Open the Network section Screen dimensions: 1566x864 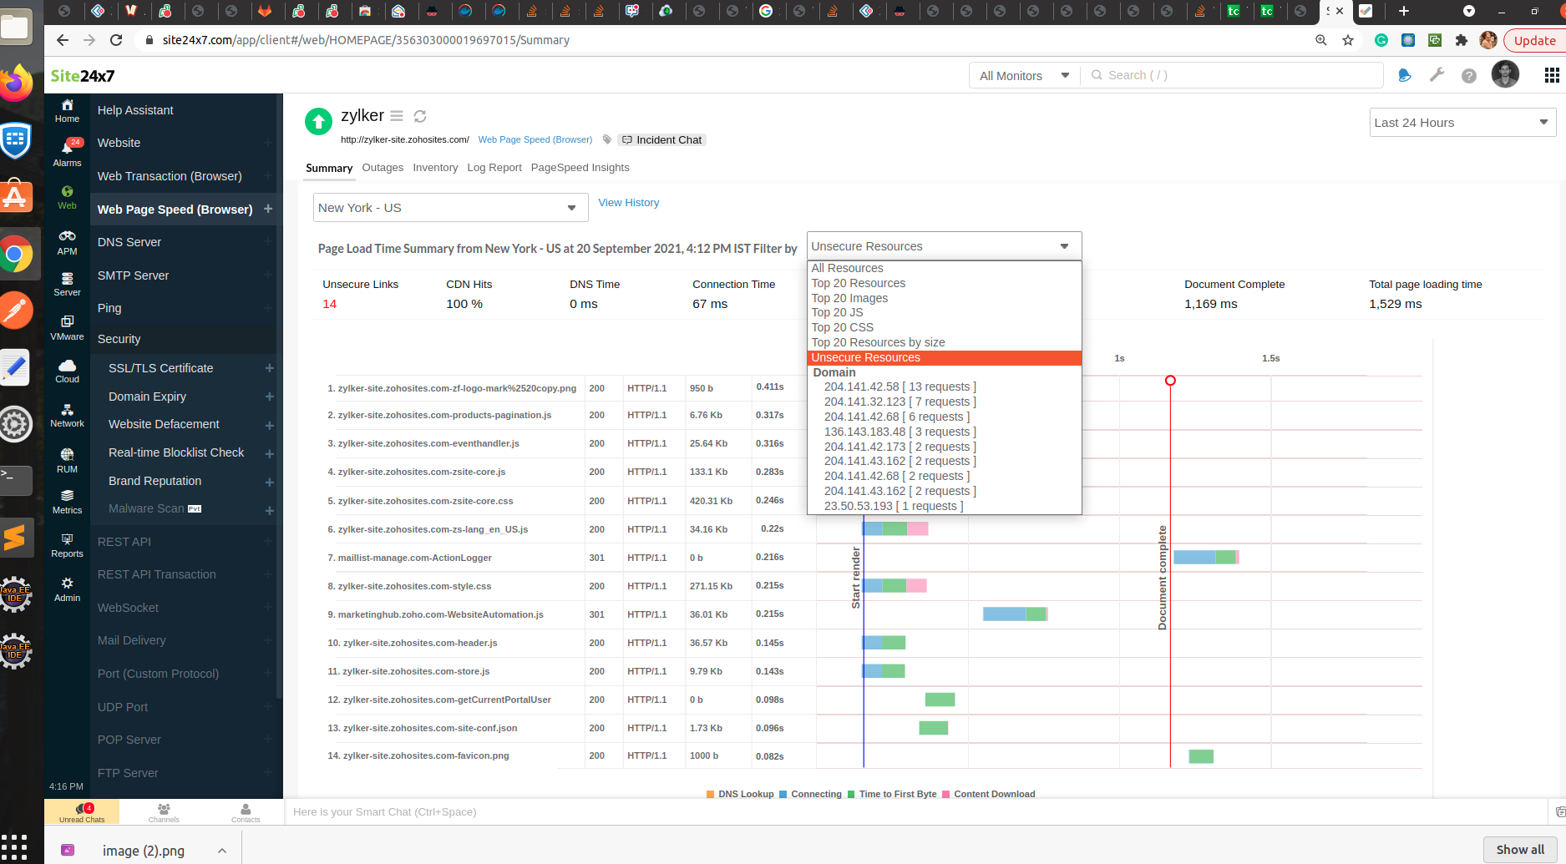tap(67, 415)
